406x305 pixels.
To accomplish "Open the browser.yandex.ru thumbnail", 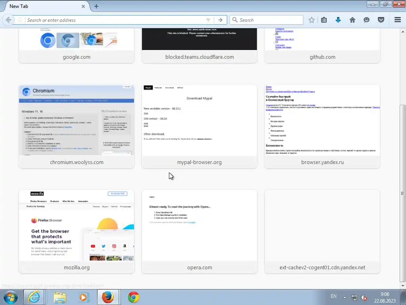I will pos(322,120).
